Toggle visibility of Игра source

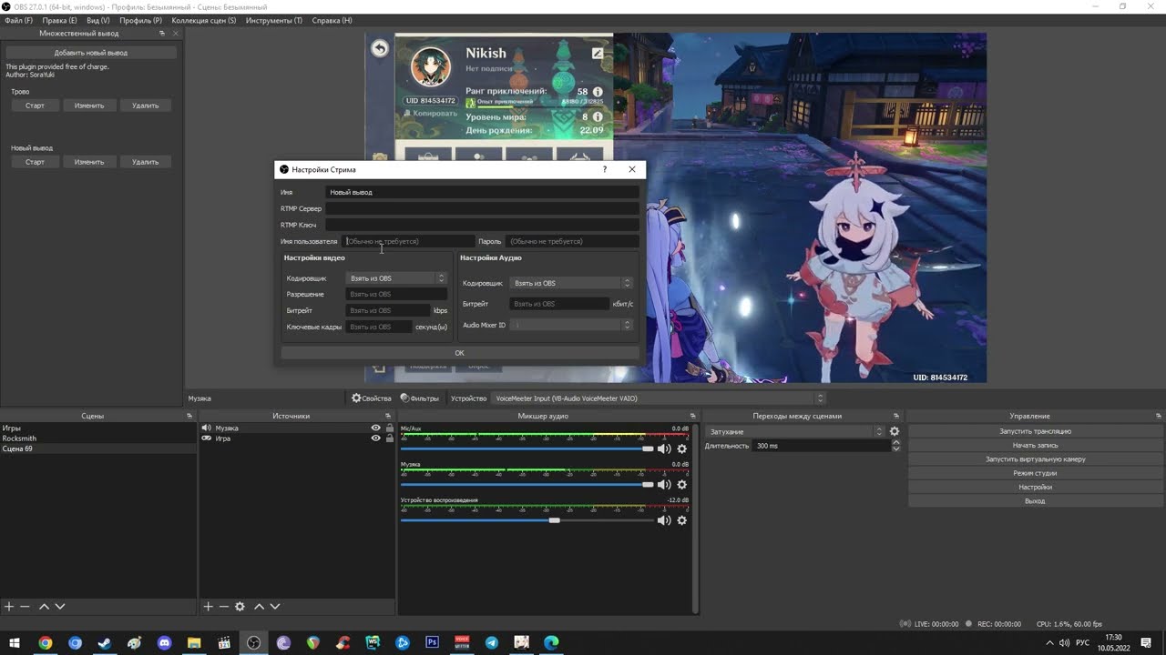[375, 438]
